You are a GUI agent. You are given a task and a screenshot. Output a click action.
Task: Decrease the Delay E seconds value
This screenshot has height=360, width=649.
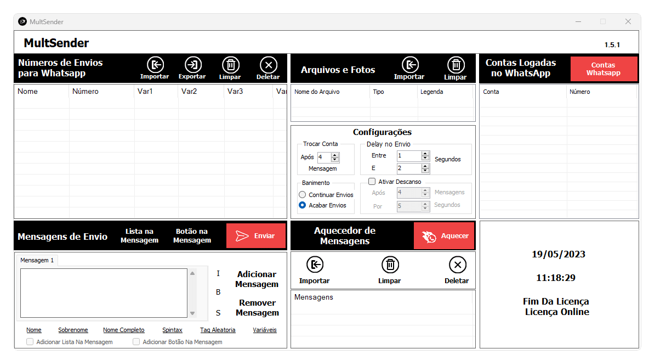pyautogui.click(x=425, y=171)
